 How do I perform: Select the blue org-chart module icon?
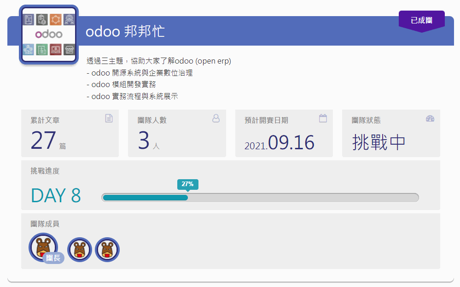point(28,49)
